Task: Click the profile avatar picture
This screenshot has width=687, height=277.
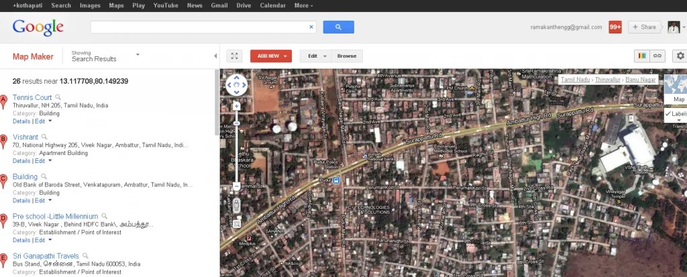Action: [x=674, y=27]
